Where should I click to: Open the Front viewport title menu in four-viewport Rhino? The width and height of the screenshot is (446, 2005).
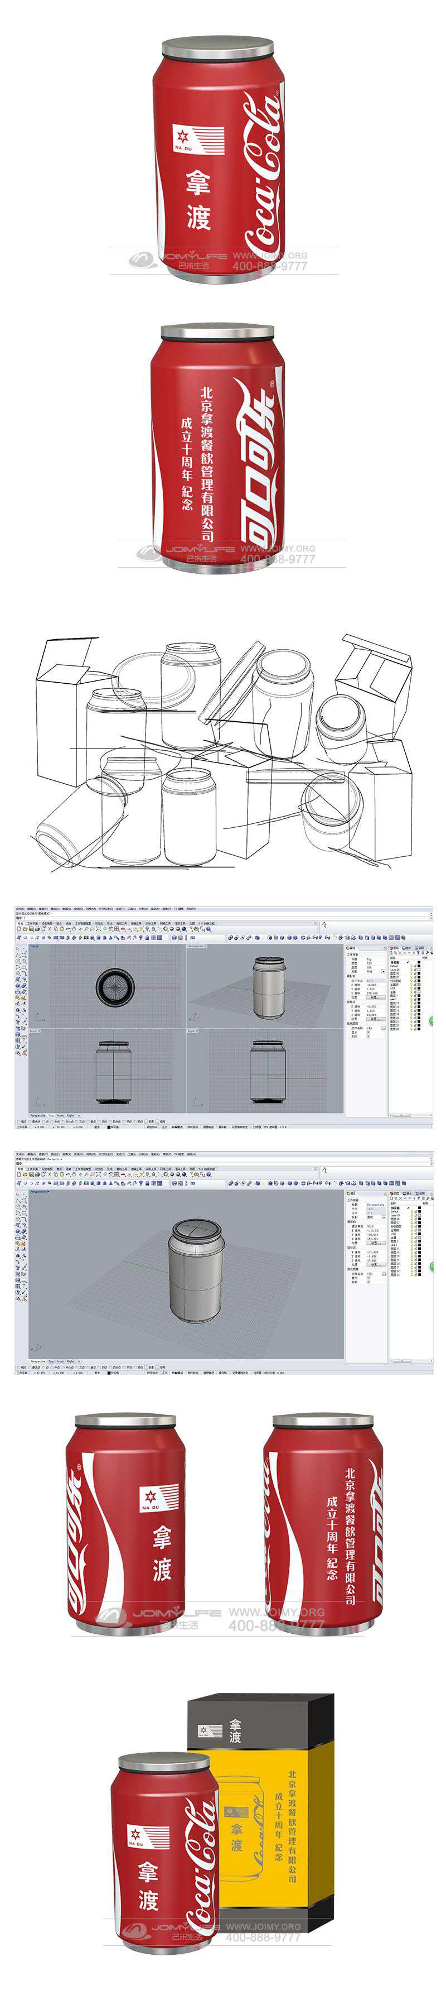tap(35, 1032)
